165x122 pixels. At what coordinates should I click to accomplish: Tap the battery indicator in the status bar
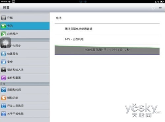(x=162, y=2)
